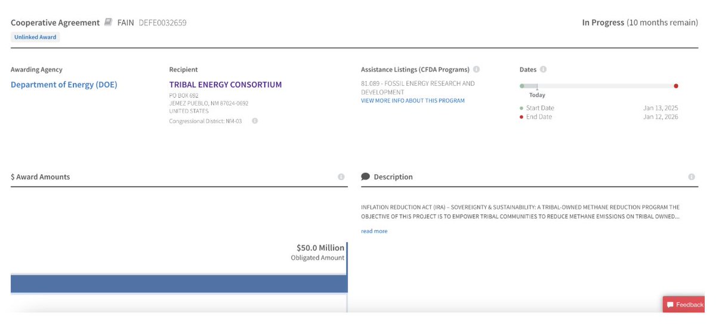Click the FAIN number DEFE0032659
This screenshot has width=716, height=325.
[x=163, y=23]
